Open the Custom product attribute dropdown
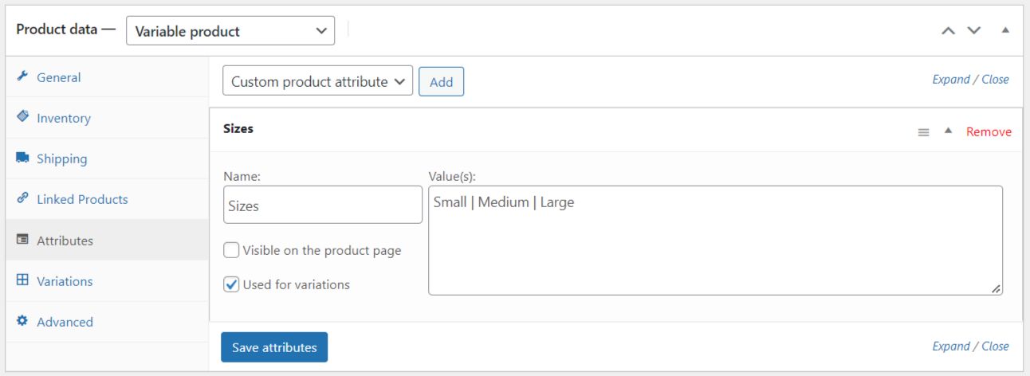 [x=318, y=81]
